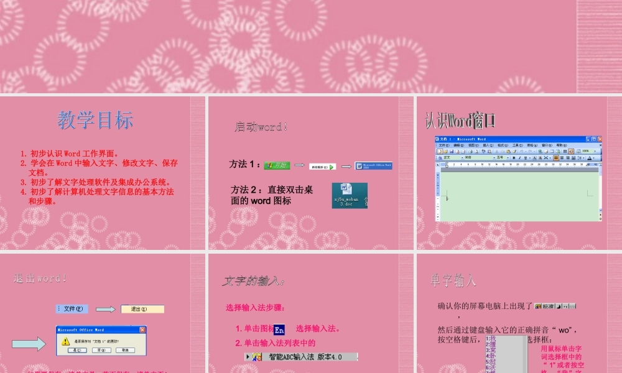622x373 pixels.
Task: Click the Spelling check icon in Word toolbar
Action: coord(483,152)
